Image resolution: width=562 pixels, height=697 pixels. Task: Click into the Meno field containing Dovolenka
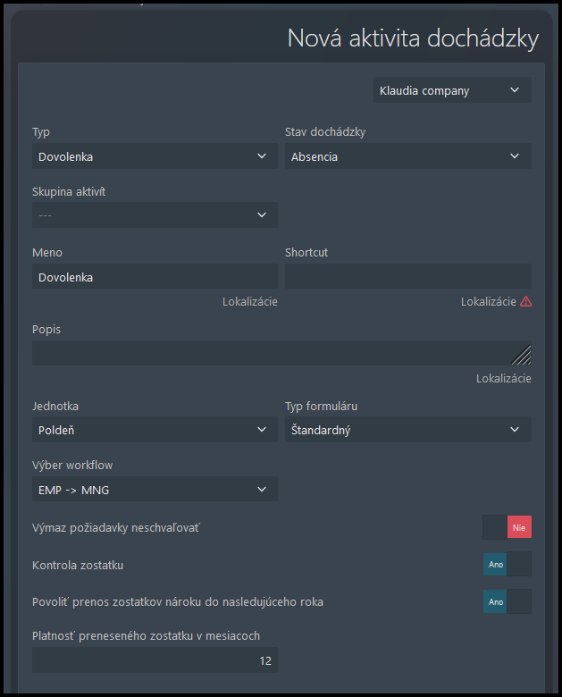tap(155, 276)
